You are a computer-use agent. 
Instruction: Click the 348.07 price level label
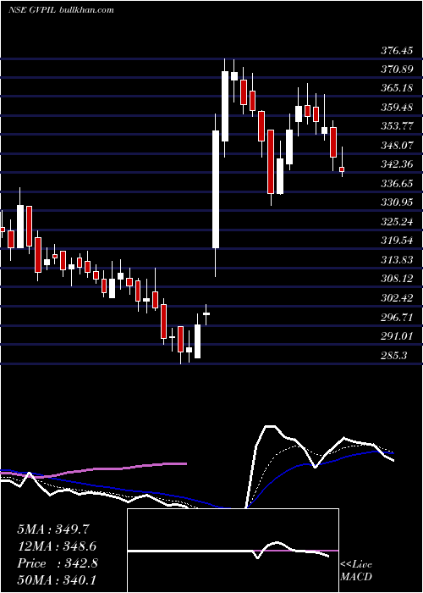click(x=397, y=146)
